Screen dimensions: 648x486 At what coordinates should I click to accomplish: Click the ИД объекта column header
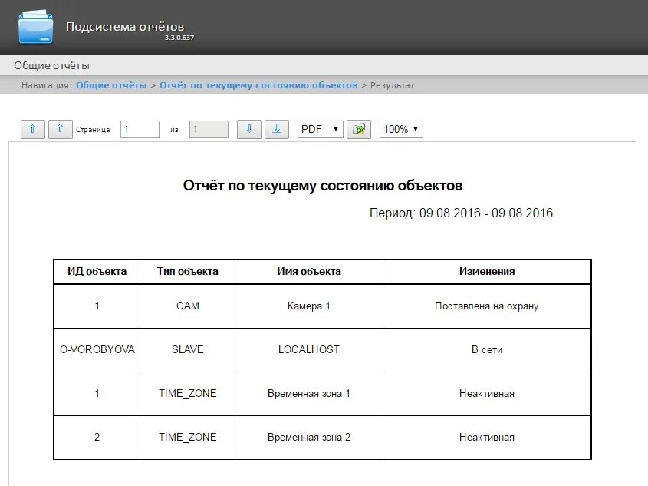(97, 272)
